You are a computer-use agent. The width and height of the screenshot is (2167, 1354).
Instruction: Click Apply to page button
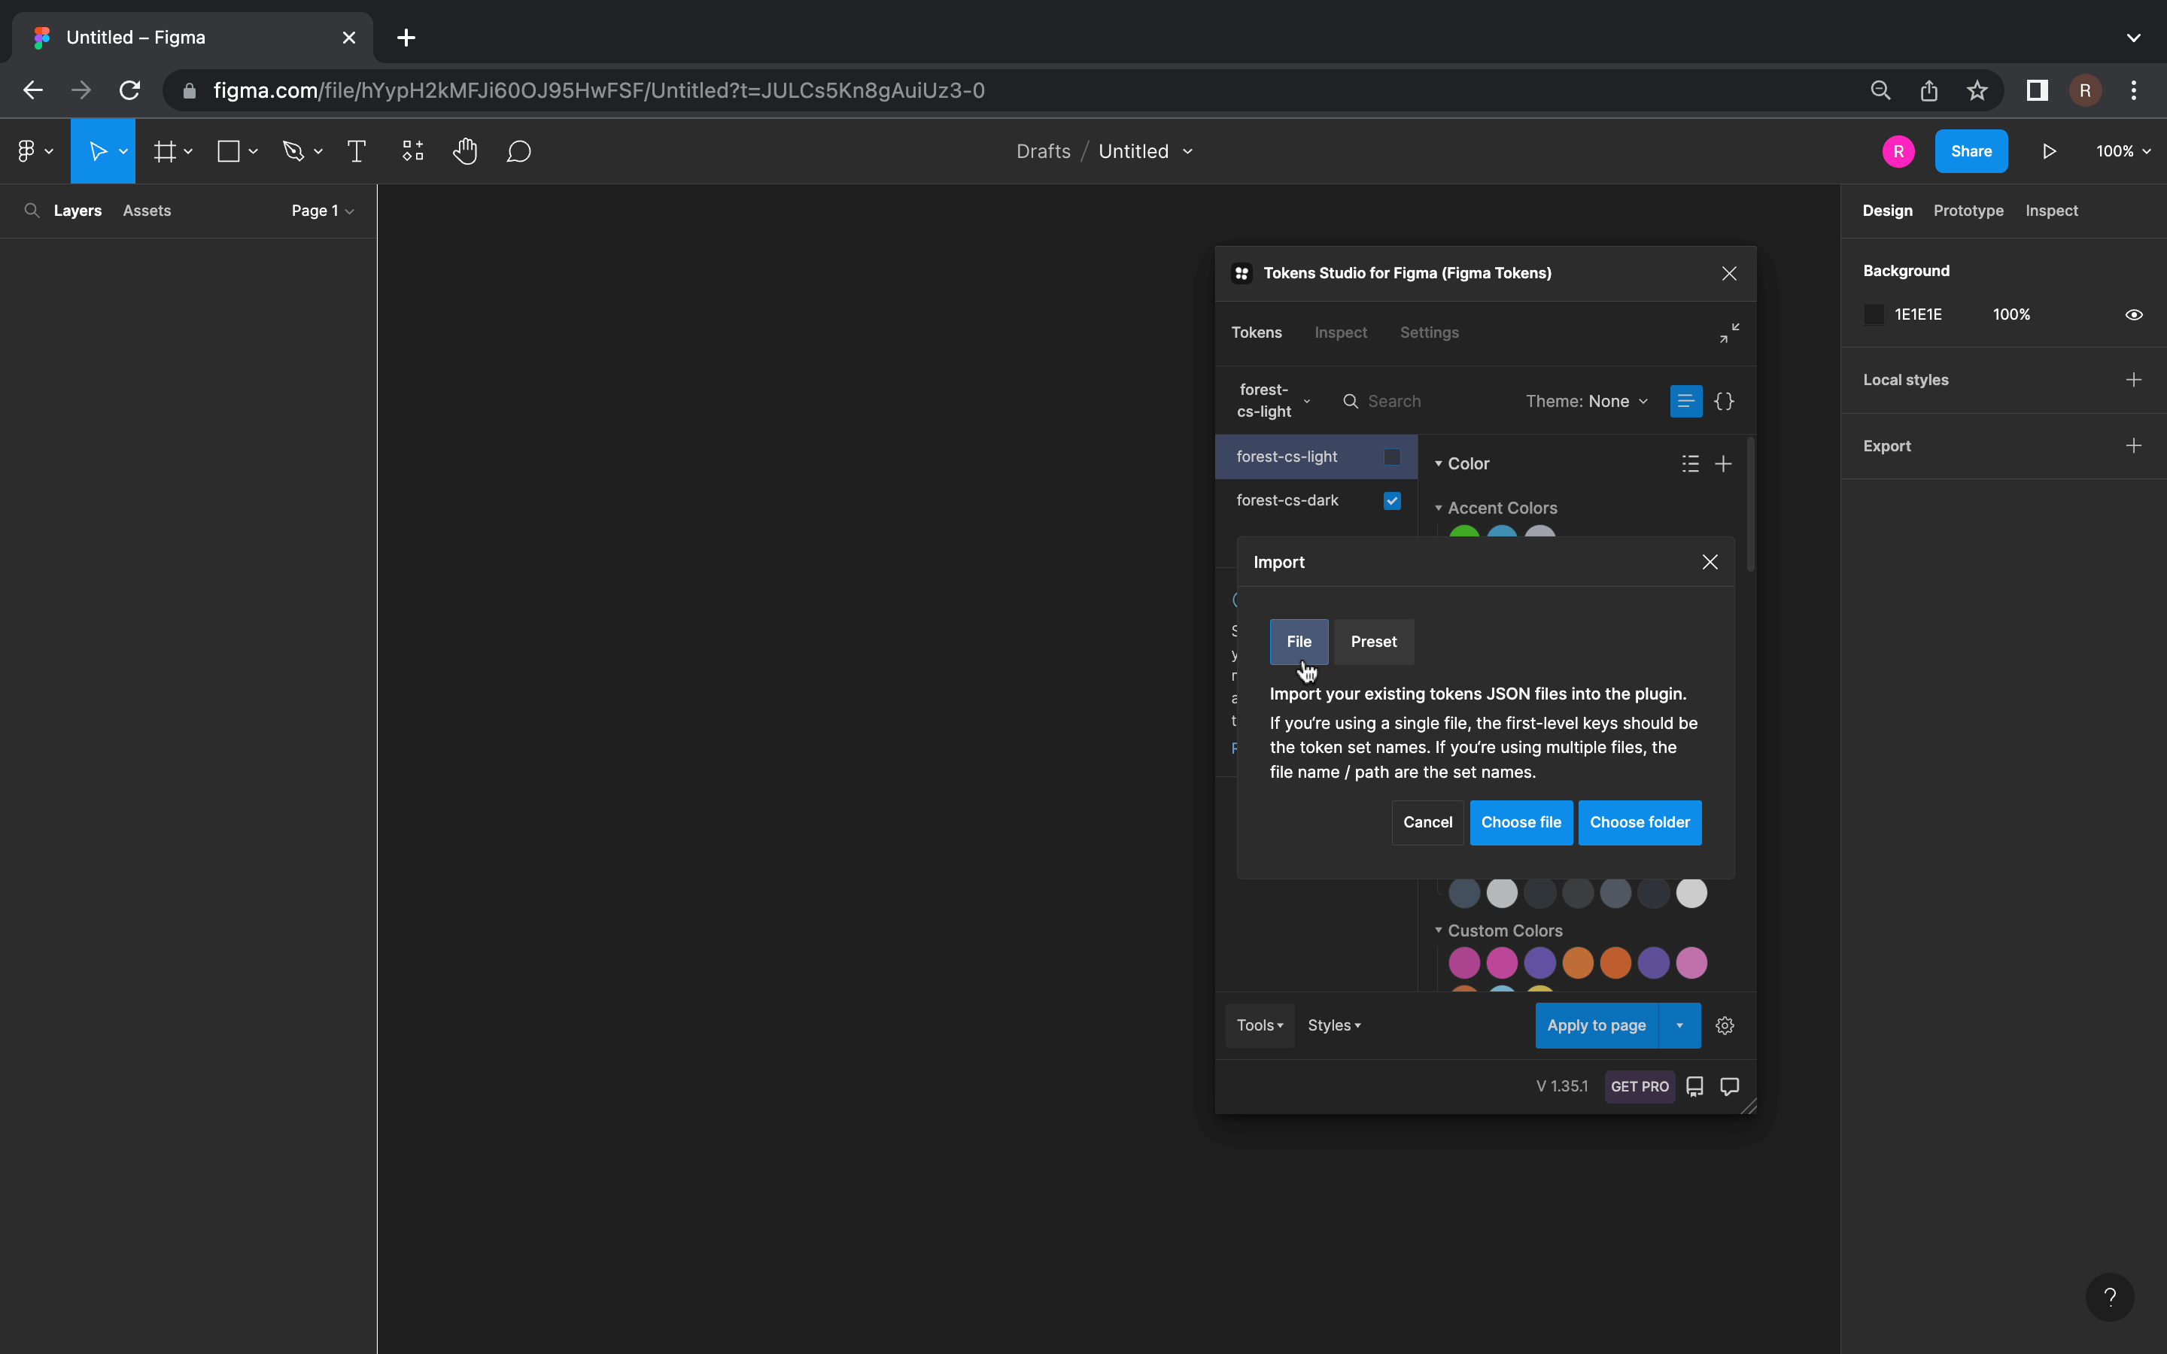pyautogui.click(x=1597, y=1025)
